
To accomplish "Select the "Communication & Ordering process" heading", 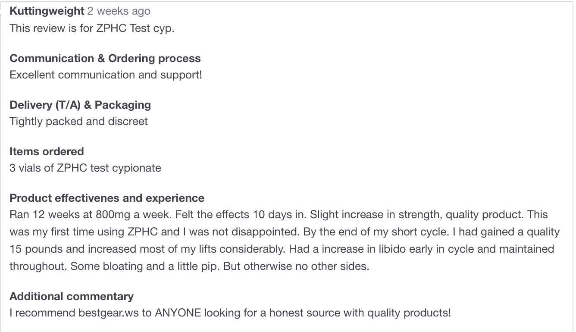I will coord(105,58).
